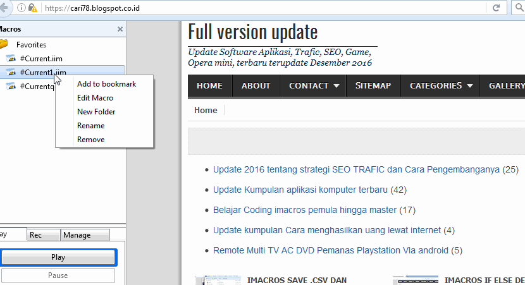The height and width of the screenshot is (285, 525).
Task: Close the iMacros sidebar panel
Action: 120,29
